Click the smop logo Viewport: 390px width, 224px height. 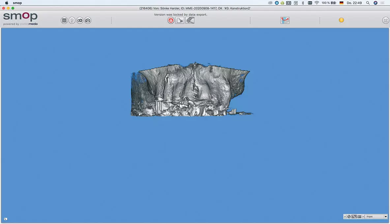(x=20, y=19)
